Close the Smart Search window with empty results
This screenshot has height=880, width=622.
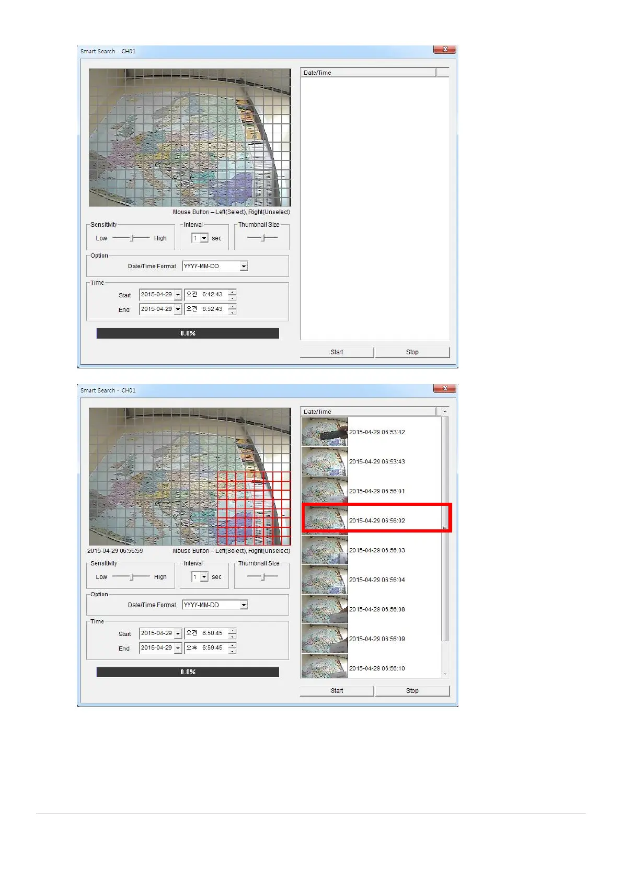click(445, 49)
